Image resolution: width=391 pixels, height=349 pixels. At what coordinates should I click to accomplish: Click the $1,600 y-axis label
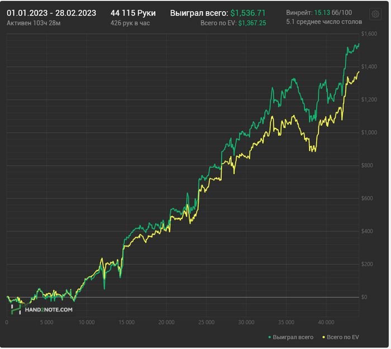369,34
